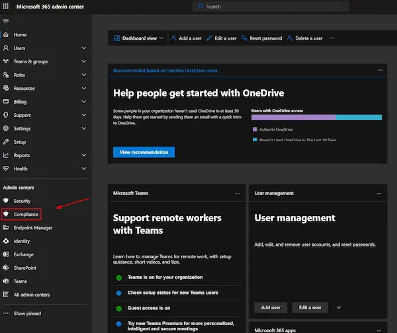Click the All admin centers list icon
The image size is (397, 333).
6,294
